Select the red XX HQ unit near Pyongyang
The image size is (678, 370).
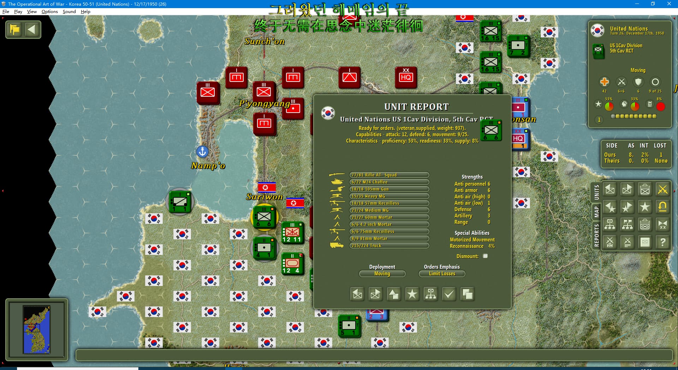click(406, 77)
